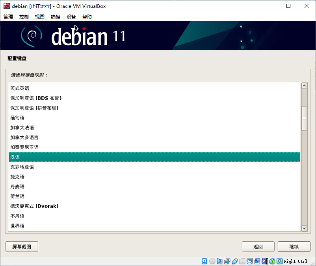Click the mouse integration status icon

tap(272, 261)
